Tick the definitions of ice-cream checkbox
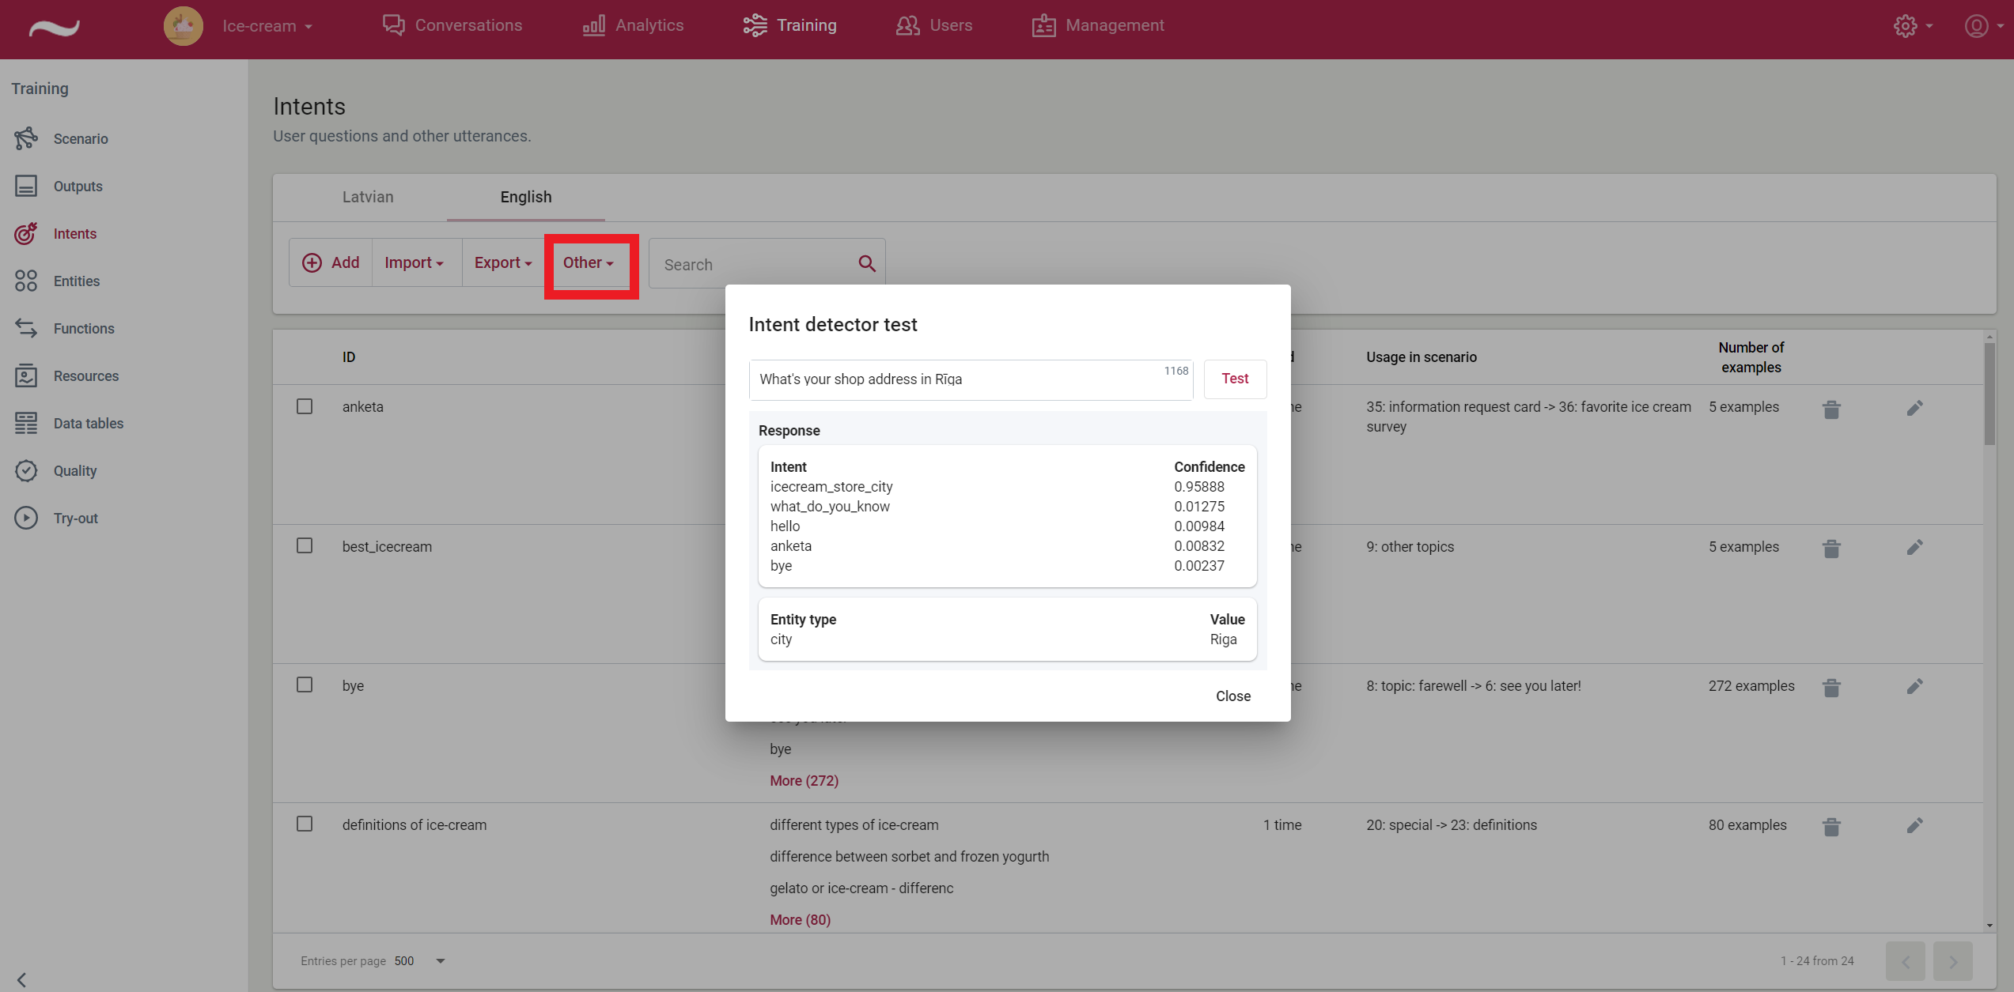2014x992 pixels. tap(305, 824)
